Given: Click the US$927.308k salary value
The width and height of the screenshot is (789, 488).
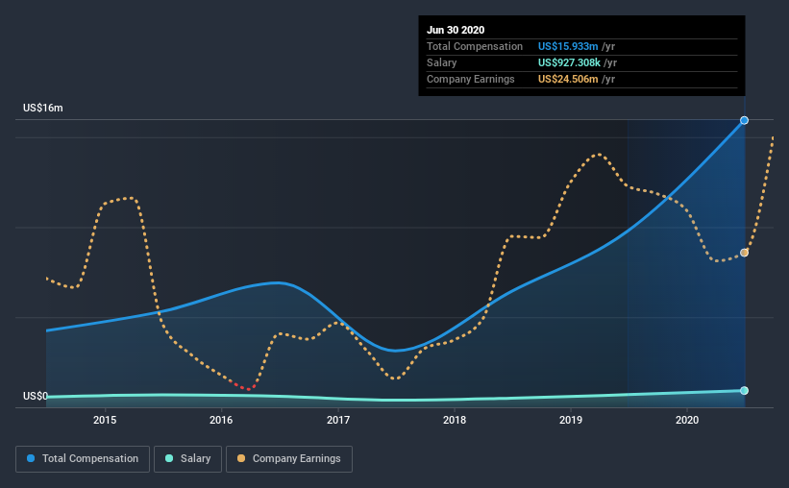Looking at the screenshot, I should (569, 62).
